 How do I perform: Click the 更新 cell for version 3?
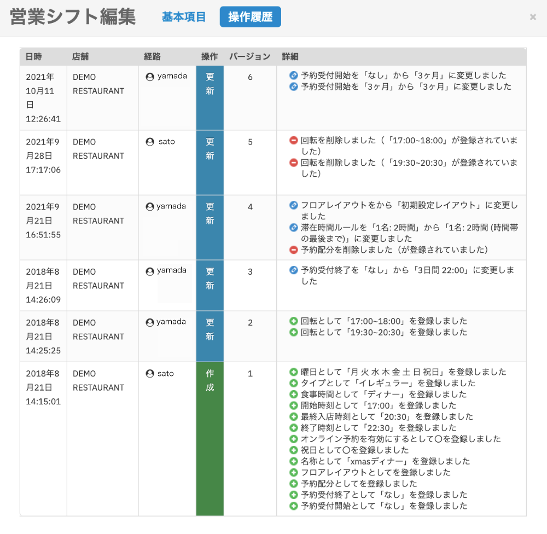coord(210,286)
